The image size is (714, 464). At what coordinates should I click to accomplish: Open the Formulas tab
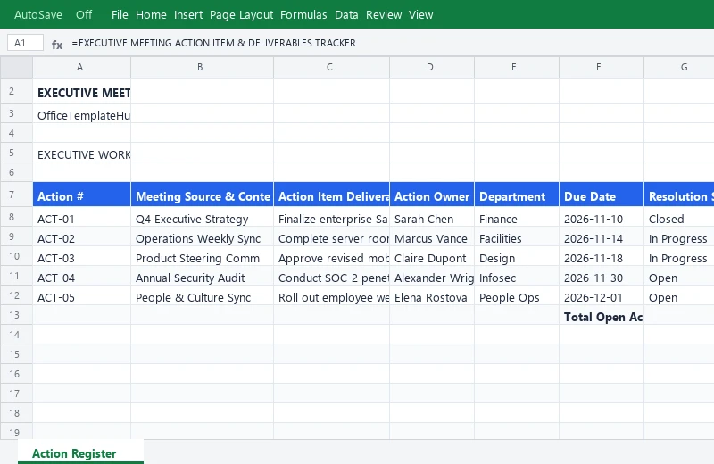coord(303,14)
